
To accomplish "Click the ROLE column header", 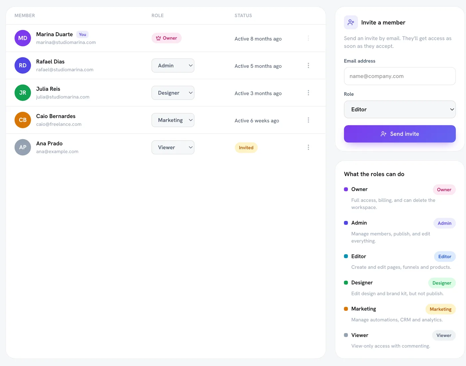I will 157,16.
